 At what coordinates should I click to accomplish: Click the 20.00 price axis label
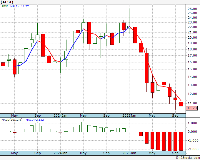[x=192, y=38]
